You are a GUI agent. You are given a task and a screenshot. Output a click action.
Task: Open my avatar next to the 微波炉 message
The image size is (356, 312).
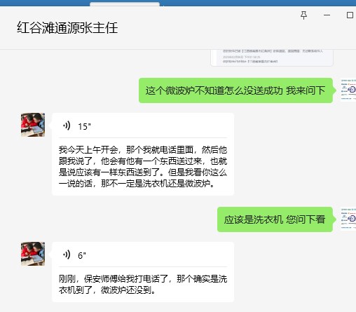(x=348, y=90)
